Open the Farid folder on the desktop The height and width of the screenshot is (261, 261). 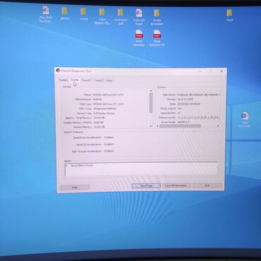229,15
